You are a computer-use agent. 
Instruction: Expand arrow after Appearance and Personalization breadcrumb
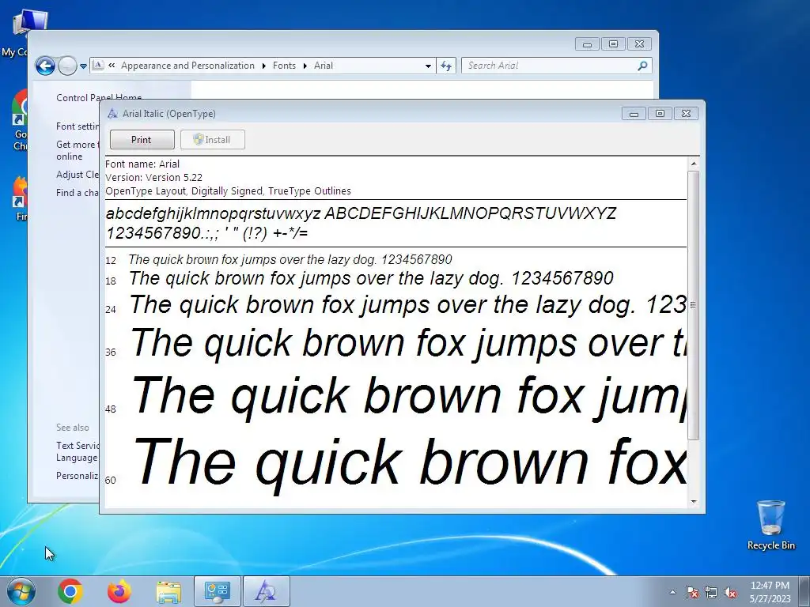pyautogui.click(x=264, y=66)
